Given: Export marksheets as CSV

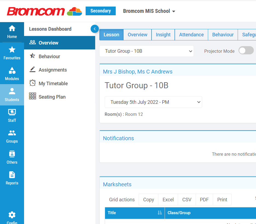Looking at the screenshot, I should click(187, 200).
